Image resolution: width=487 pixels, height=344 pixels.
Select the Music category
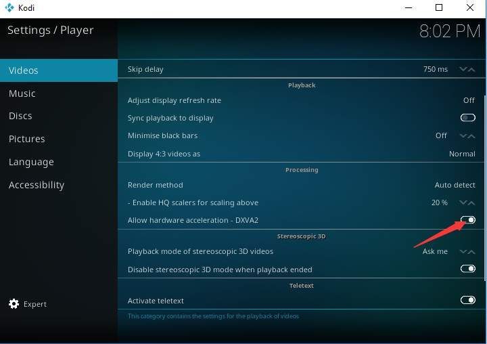pyautogui.click(x=59, y=93)
